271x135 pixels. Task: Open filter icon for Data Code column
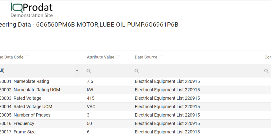pos(27,57)
